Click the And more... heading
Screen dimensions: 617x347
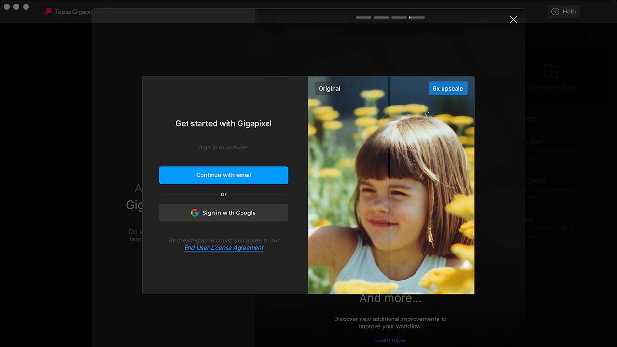390,298
